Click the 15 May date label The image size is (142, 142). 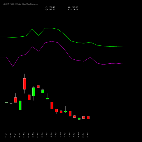pyautogui.click(x=65, y=135)
